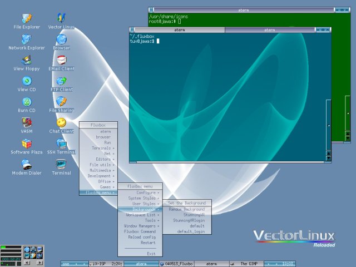This screenshot has width=356, height=267.
Task: Click the taskbar clock
Action: [x=287, y=264]
